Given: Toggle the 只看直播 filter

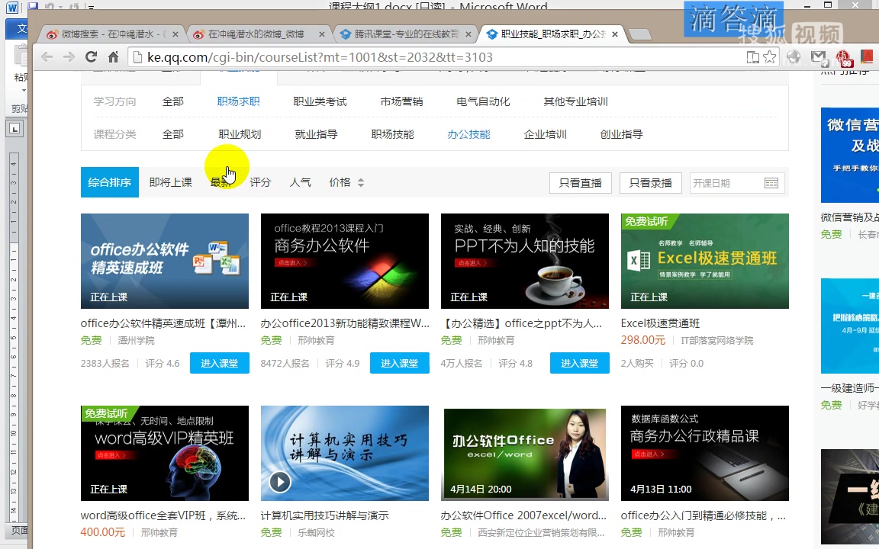Looking at the screenshot, I should (580, 183).
